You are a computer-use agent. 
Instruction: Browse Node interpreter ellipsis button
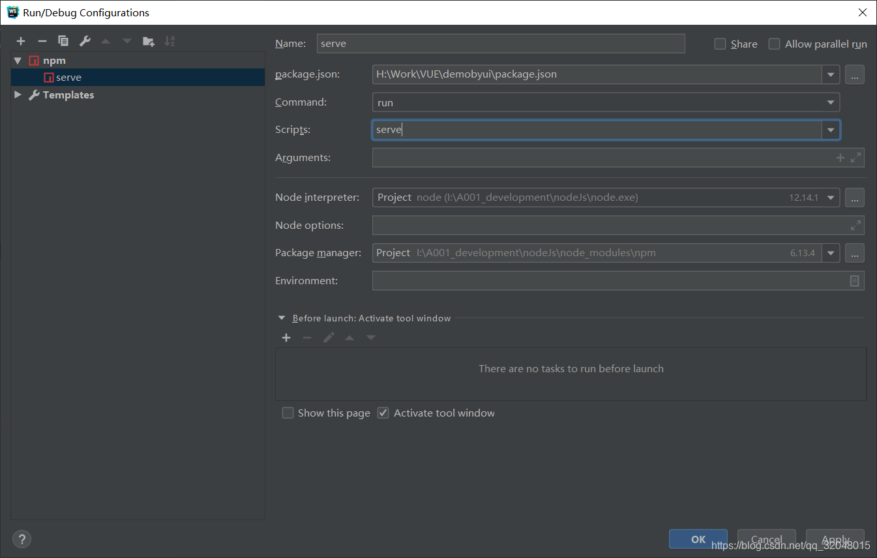[x=855, y=198]
